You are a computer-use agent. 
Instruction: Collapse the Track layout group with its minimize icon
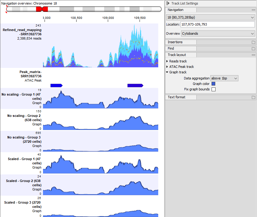point(253,55)
